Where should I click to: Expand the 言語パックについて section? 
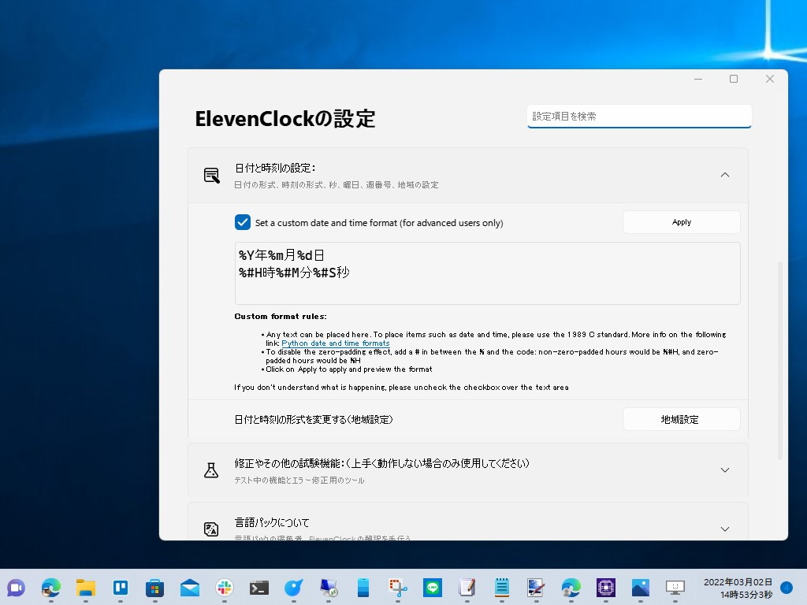click(724, 529)
